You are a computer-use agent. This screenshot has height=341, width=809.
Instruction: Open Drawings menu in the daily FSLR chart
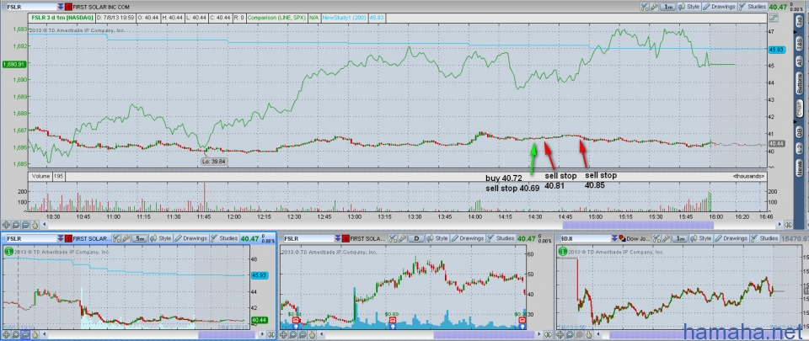coord(469,238)
